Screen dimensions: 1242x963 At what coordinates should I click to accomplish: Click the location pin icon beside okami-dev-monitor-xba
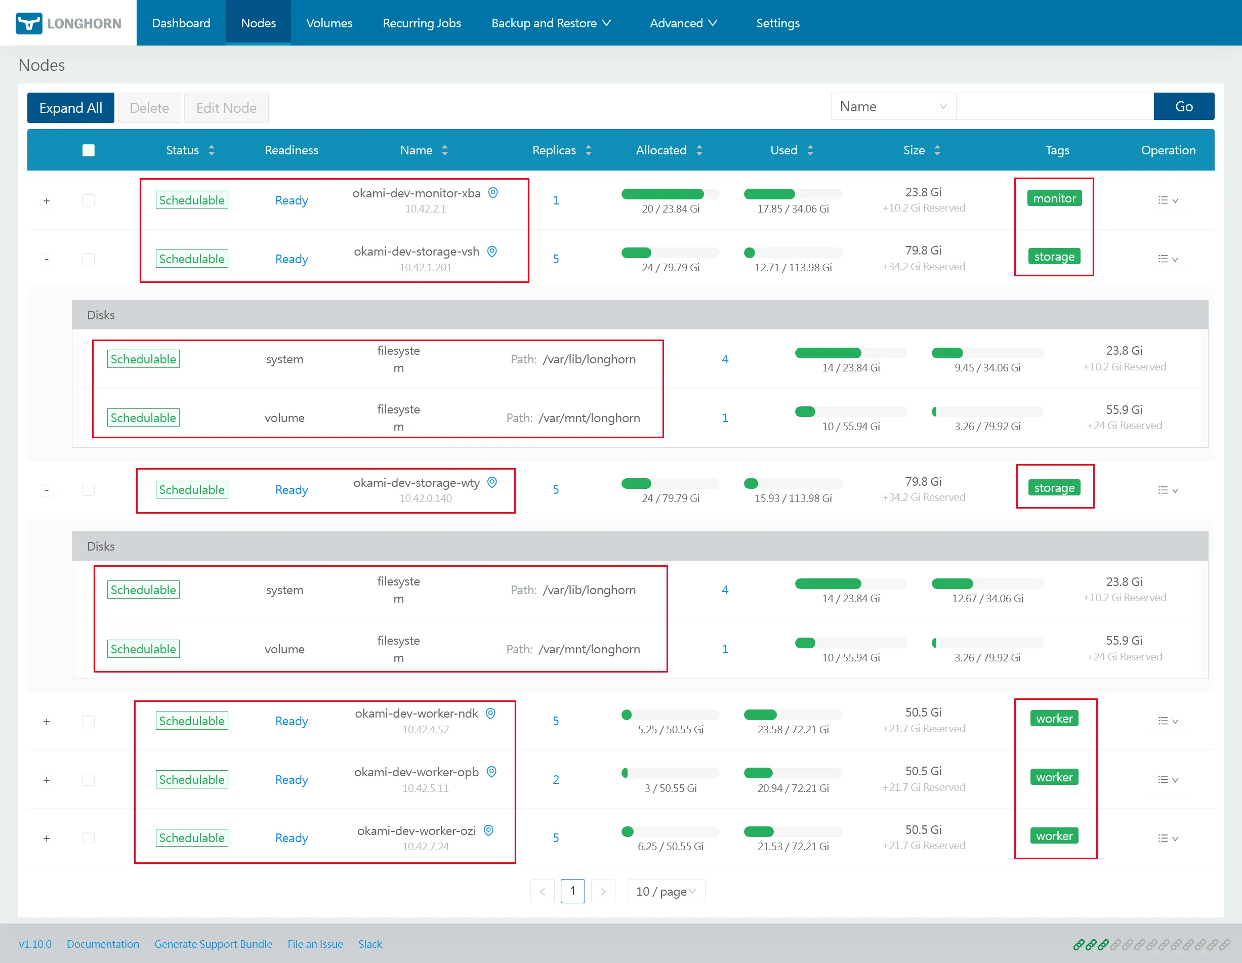click(x=493, y=193)
